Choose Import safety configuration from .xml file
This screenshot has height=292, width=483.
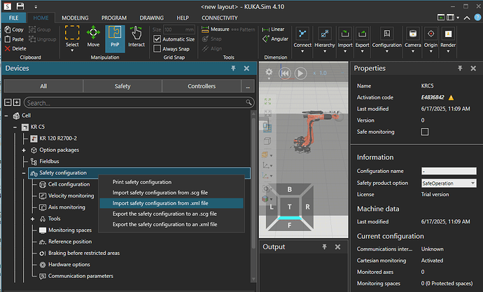point(171,203)
